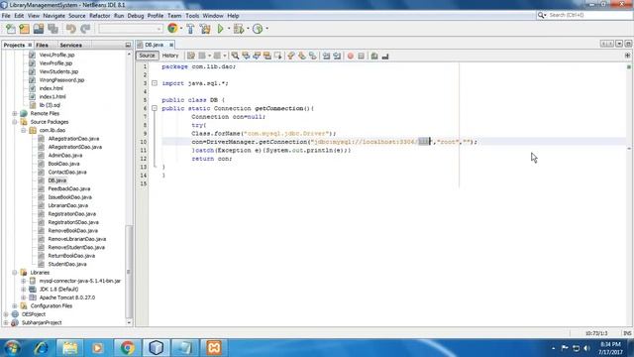The width and height of the screenshot is (634, 357).
Task: Click the Find Selection magnifier icon in editor toolbar
Action: pos(235,56)
